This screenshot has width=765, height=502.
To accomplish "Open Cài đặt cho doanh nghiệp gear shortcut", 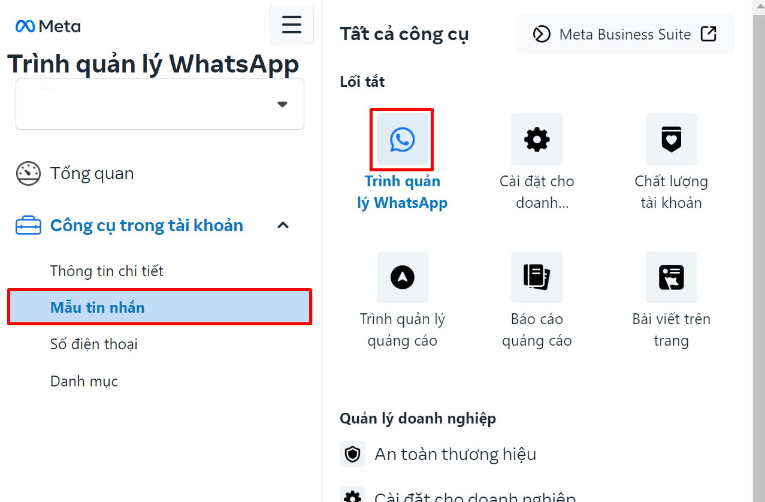I will click(537, 139).
